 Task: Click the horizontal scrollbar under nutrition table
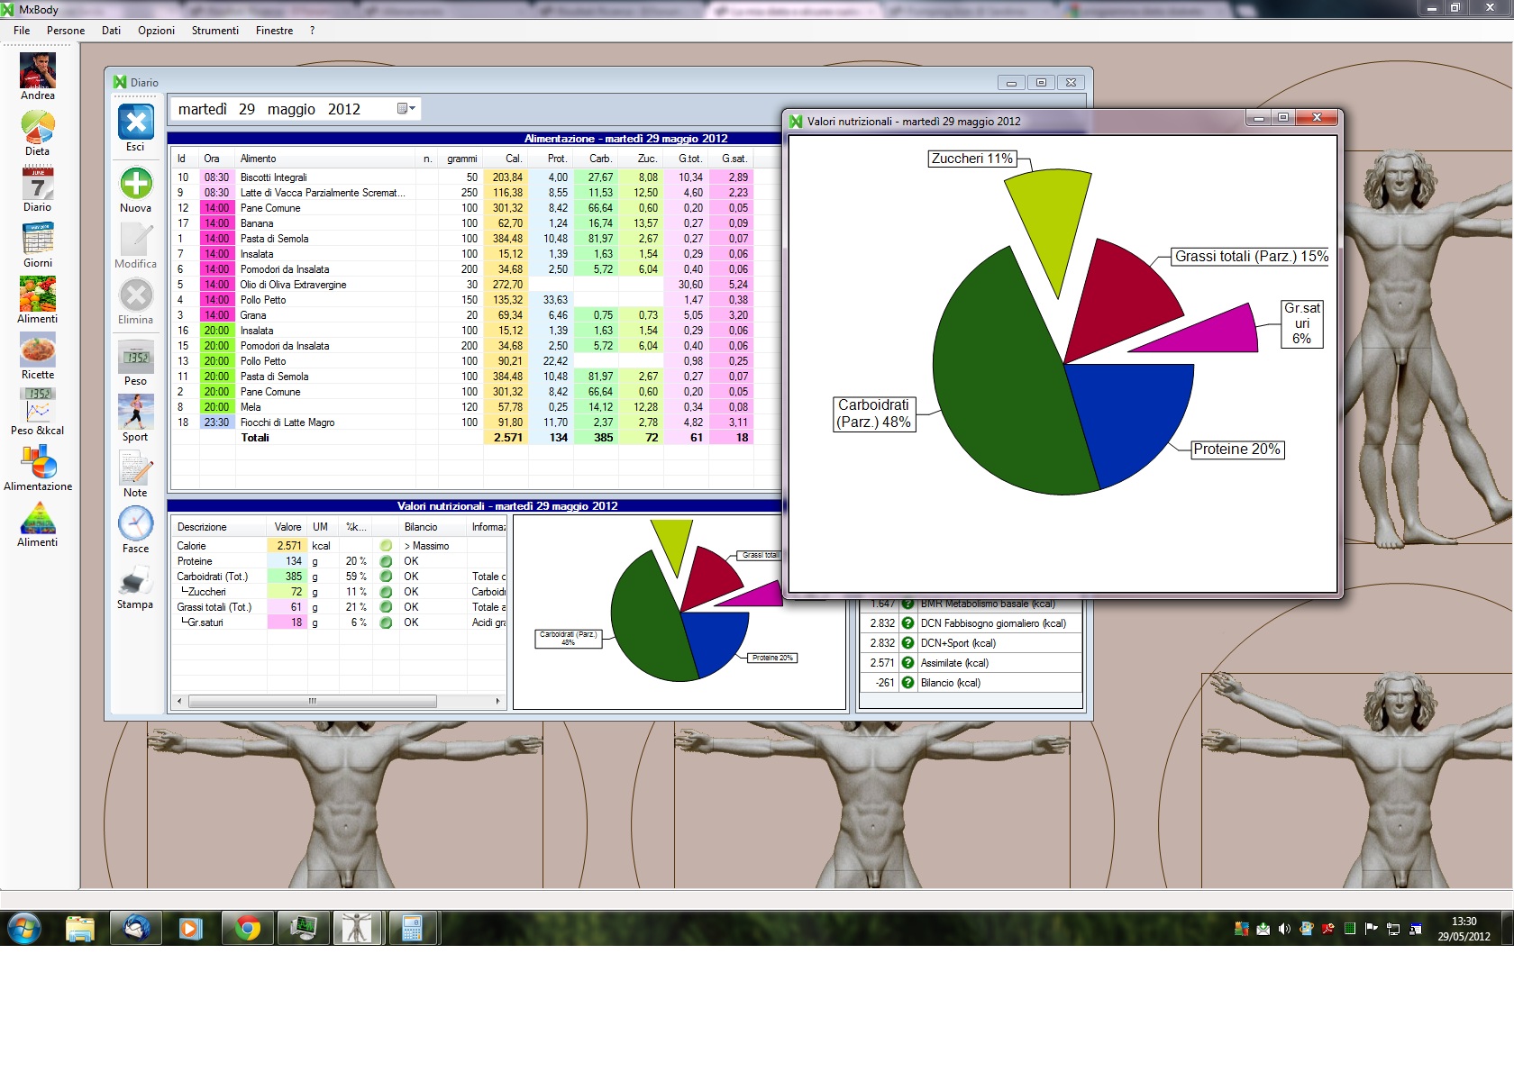tap(312, 701)
